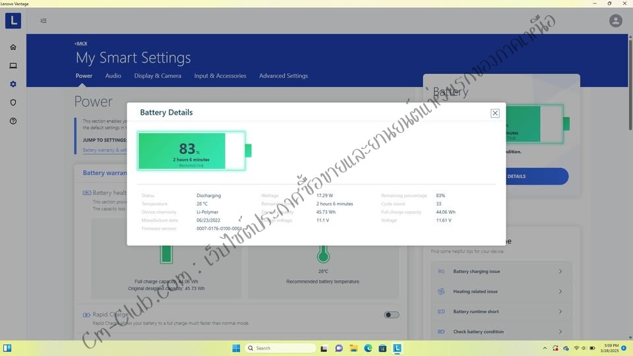633x356 pixels.
Task: Click the blue DETAILS button
Action: click(x=537, y=177)
